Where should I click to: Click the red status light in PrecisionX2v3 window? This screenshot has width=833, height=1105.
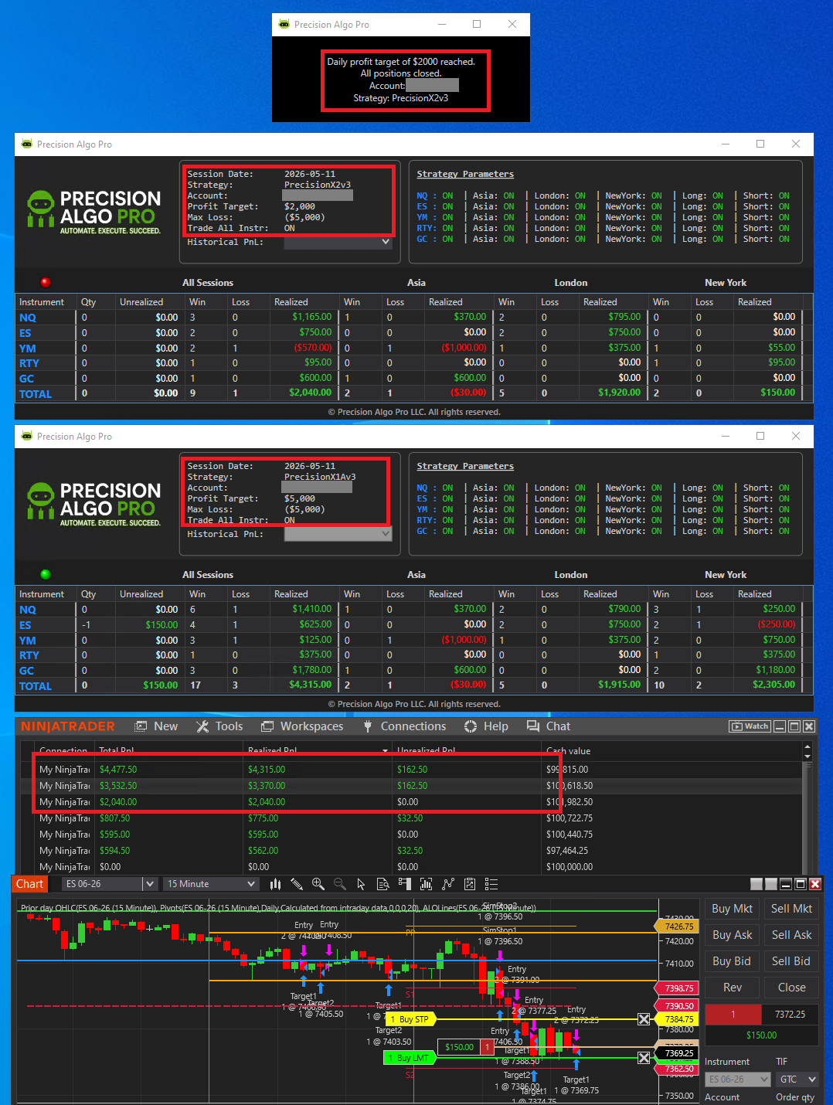tap(45, 282)
